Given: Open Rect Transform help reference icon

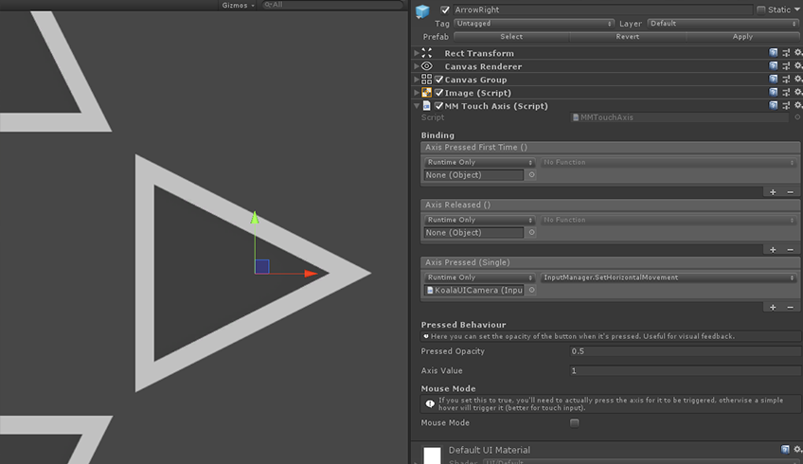Looking at the screenshot, I should tap(774, 53).
